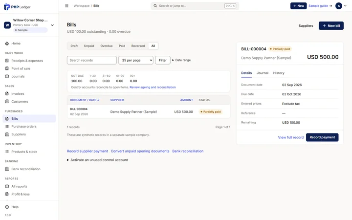352x220 pixels.
Task: Select the Draft filter tab
Action: point(74,46)
